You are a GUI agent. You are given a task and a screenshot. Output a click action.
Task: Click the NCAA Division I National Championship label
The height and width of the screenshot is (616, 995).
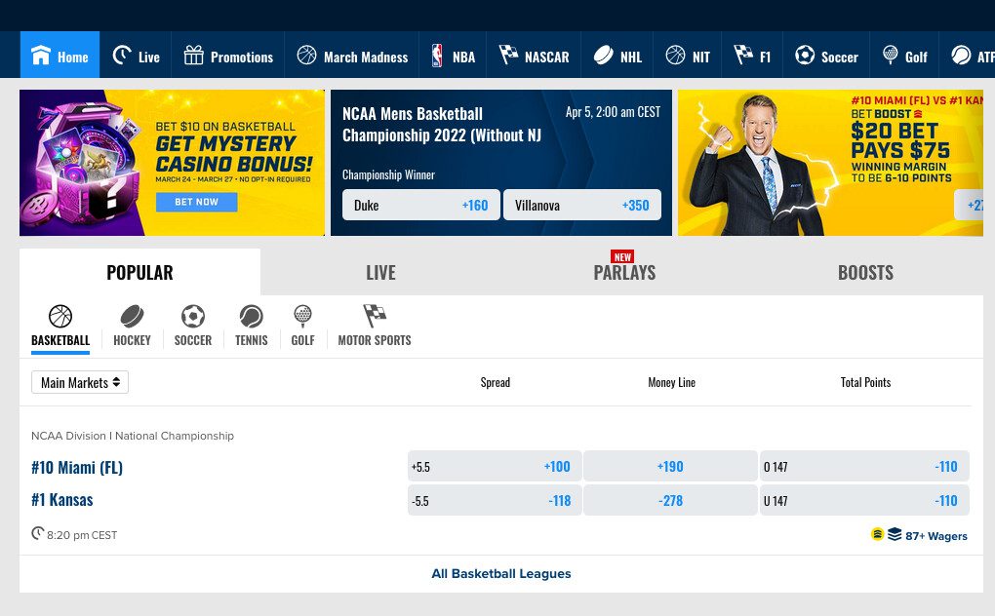click(x=133, y=436)
